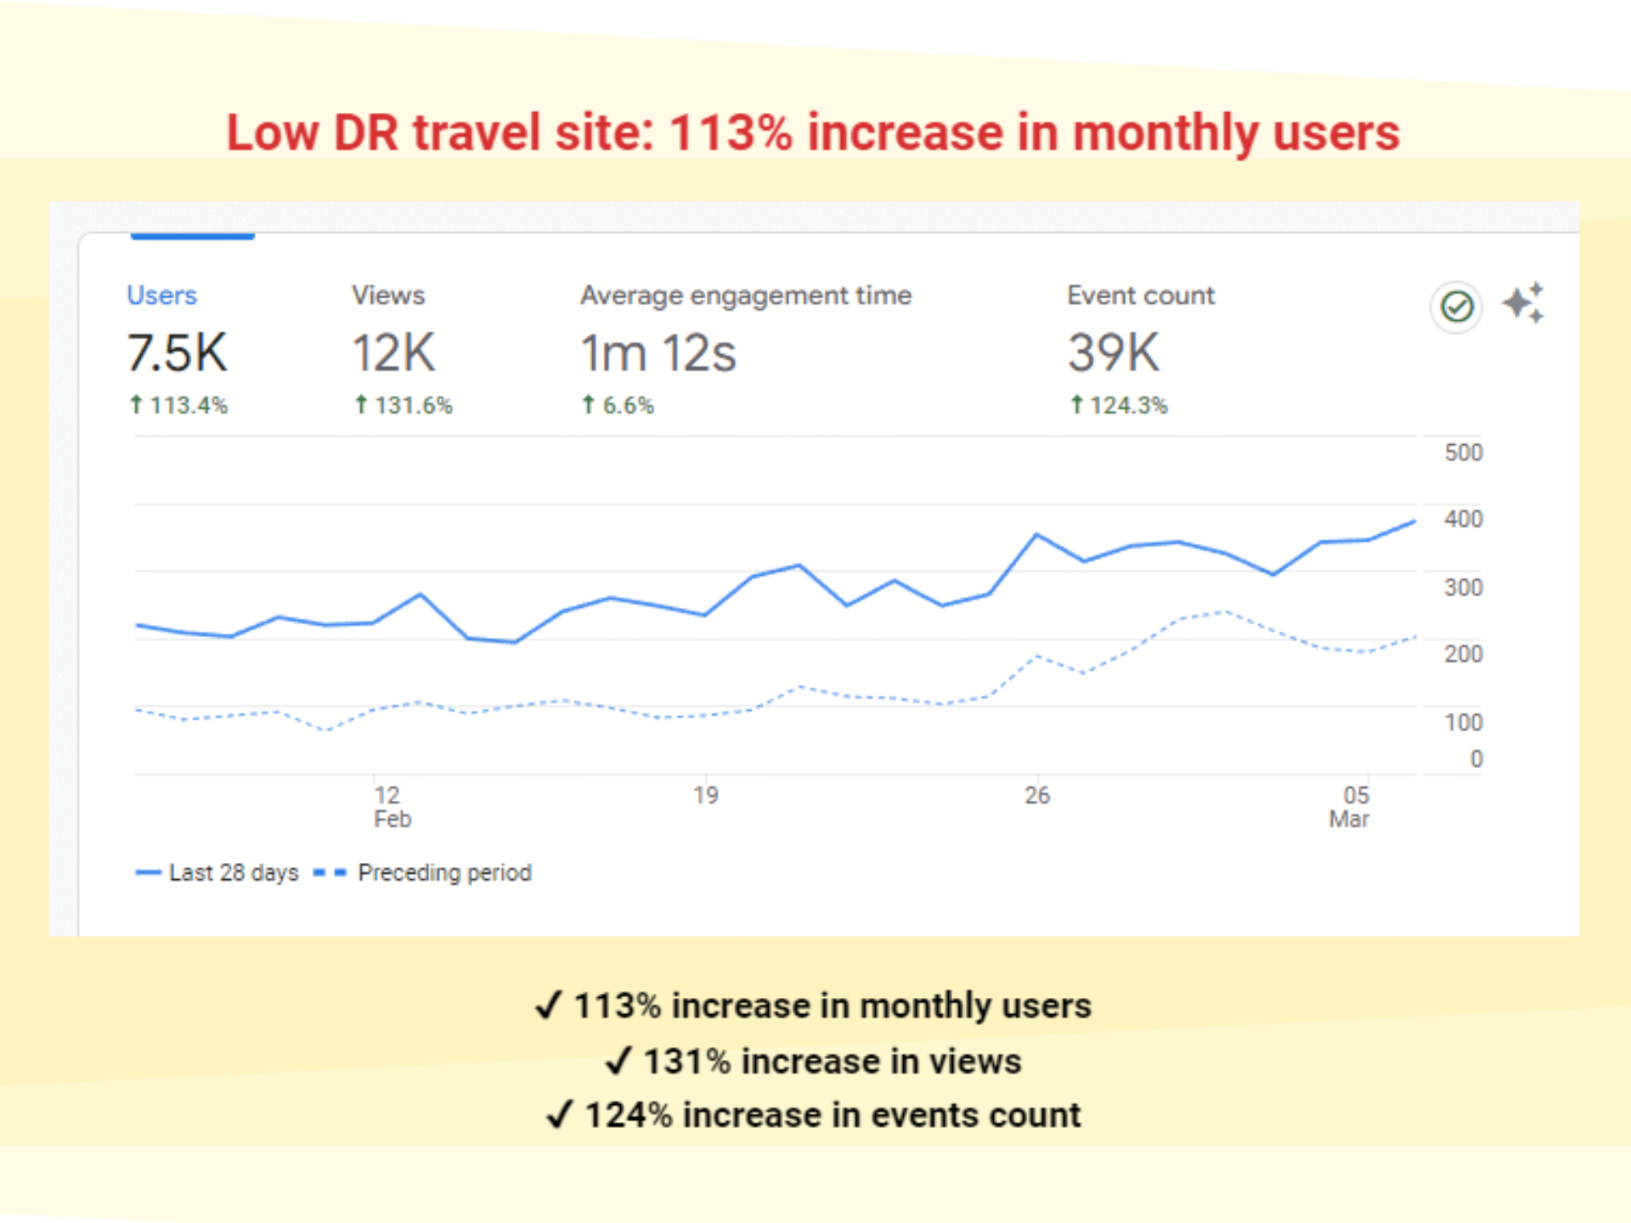
Task: Click the 05 Mar date axis label
Action: tap(1350, 807)
